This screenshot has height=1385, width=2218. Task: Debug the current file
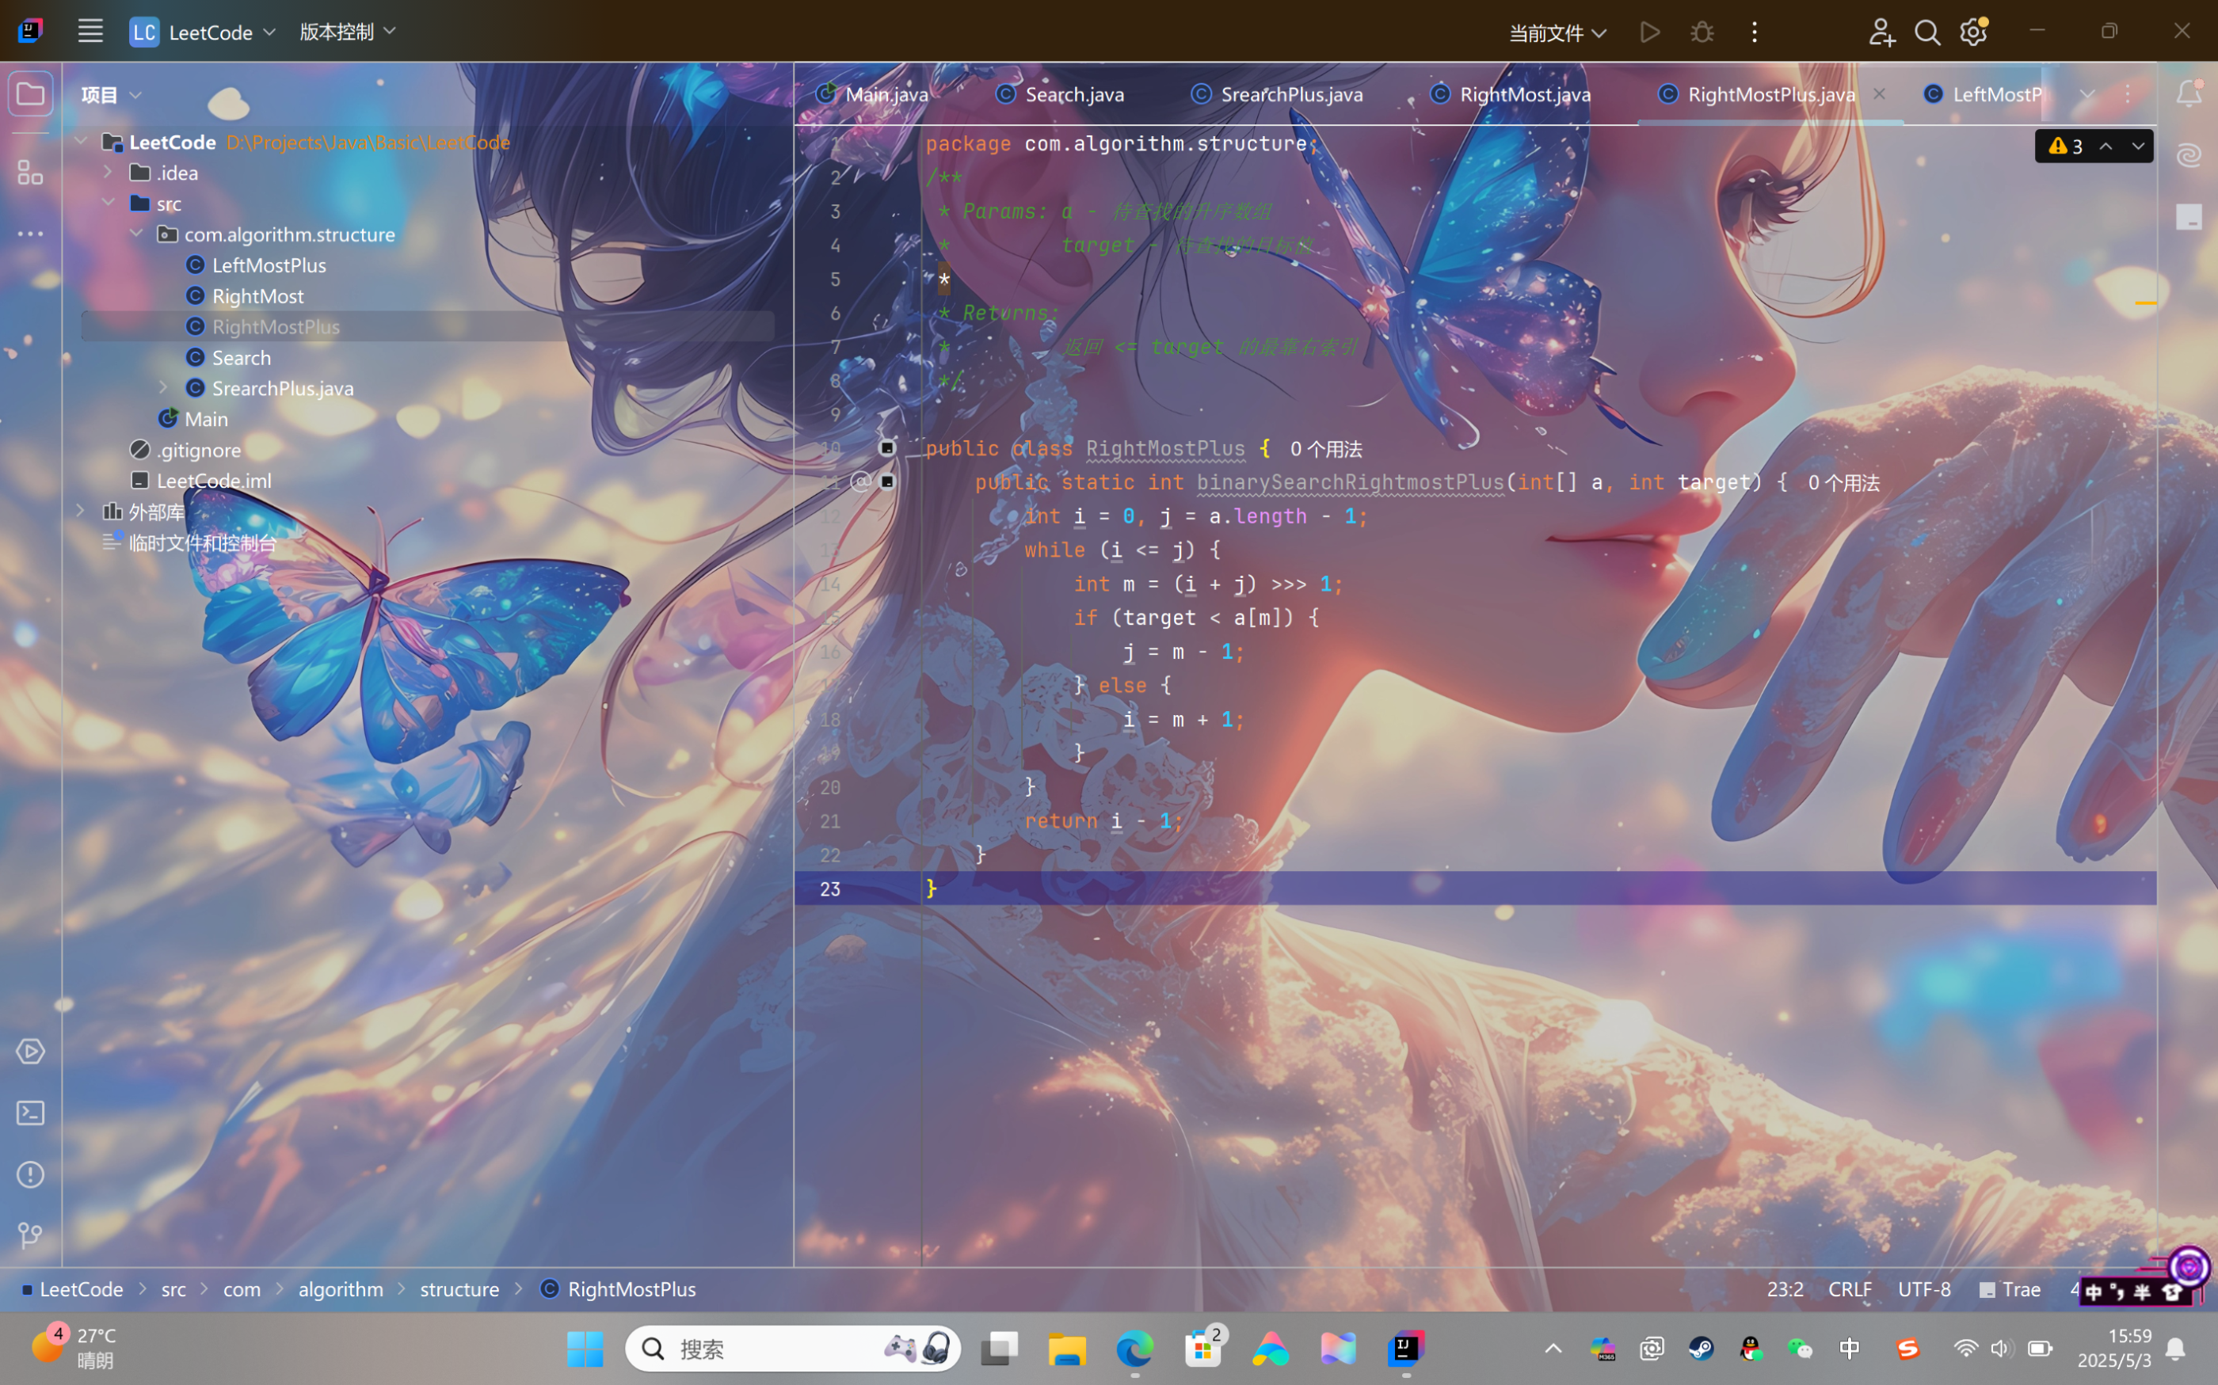pyautogui.click(x=1702, y=32)
